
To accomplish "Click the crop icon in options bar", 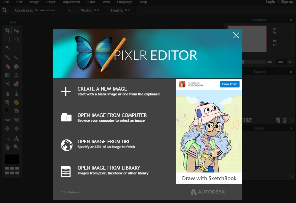I will (x=4, y=10).
